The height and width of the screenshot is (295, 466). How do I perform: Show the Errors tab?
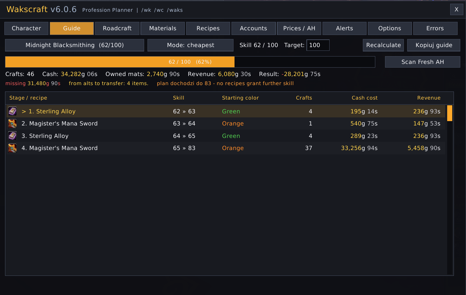[435, 28]
